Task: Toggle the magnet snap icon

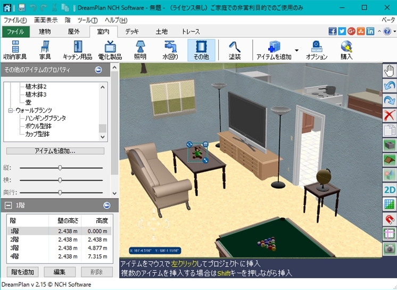Action: pos(390,219)
